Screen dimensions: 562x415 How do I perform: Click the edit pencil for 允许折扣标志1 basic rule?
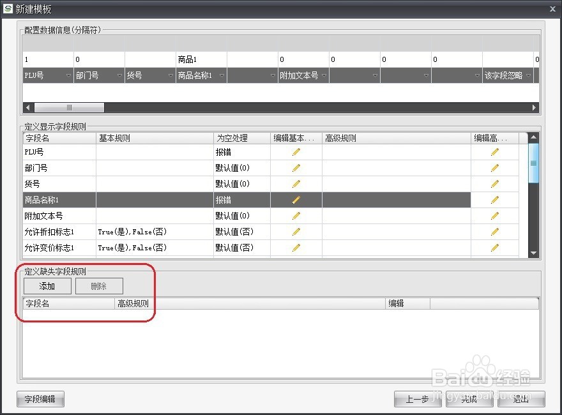[296, 232]
